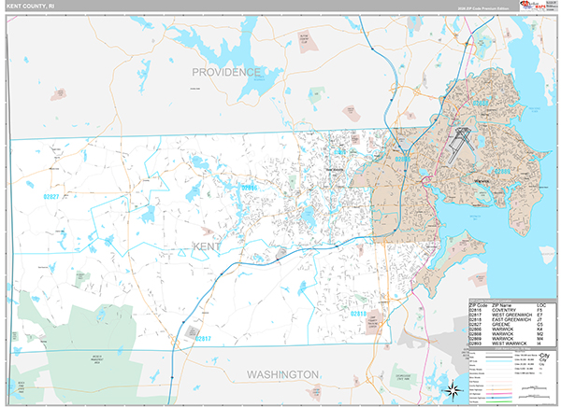Screen dimensions: 561x407
Task: Click the pink US highway legend line
Action: [499, 393]
